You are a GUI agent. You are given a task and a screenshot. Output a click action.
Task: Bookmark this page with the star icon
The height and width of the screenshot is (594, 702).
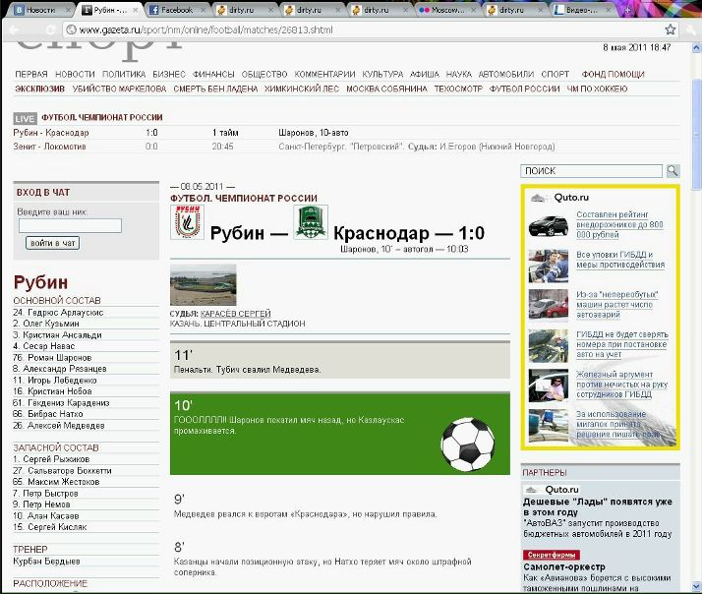point(671,30)
